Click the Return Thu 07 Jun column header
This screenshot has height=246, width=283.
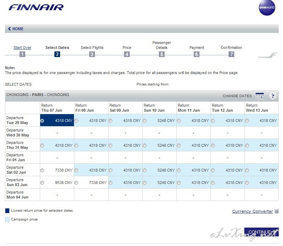[x=57, y=108]
